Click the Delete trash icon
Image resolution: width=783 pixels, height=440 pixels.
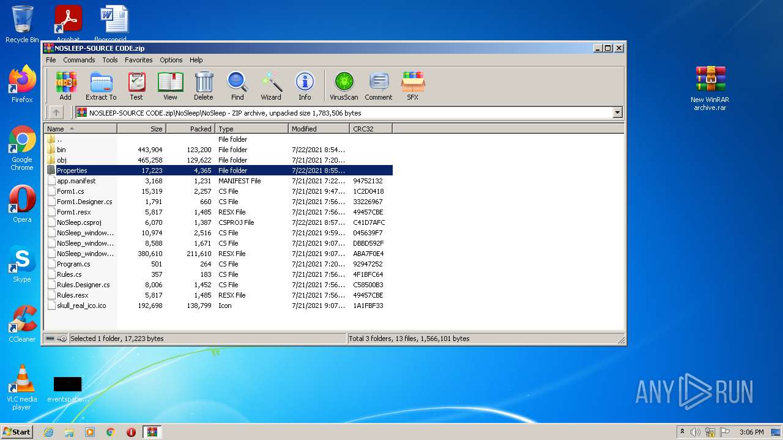[x=204, y=86]
